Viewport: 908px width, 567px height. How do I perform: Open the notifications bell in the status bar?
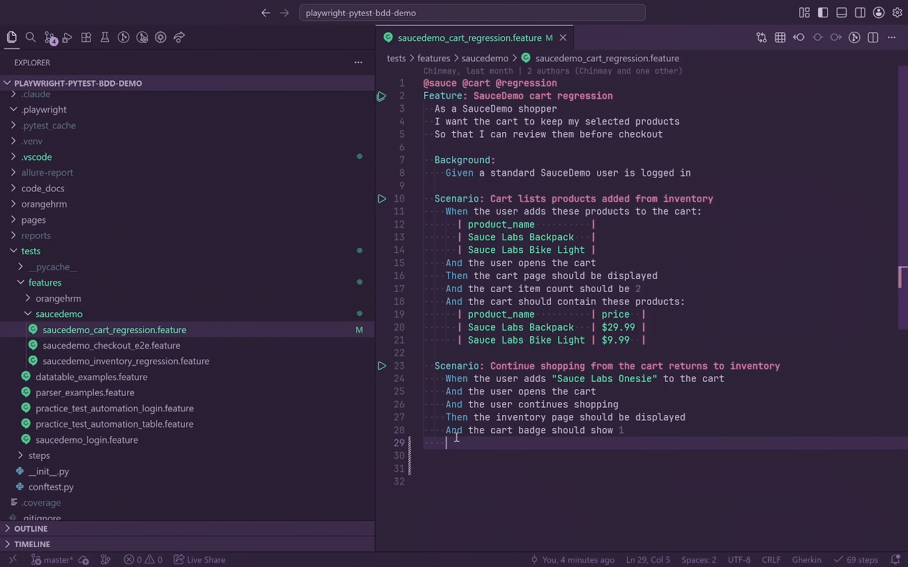point(896,560)
